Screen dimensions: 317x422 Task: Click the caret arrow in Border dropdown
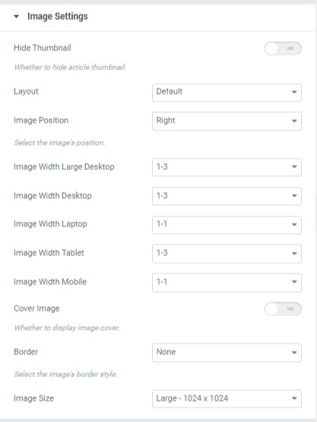(x=294, y=353)
